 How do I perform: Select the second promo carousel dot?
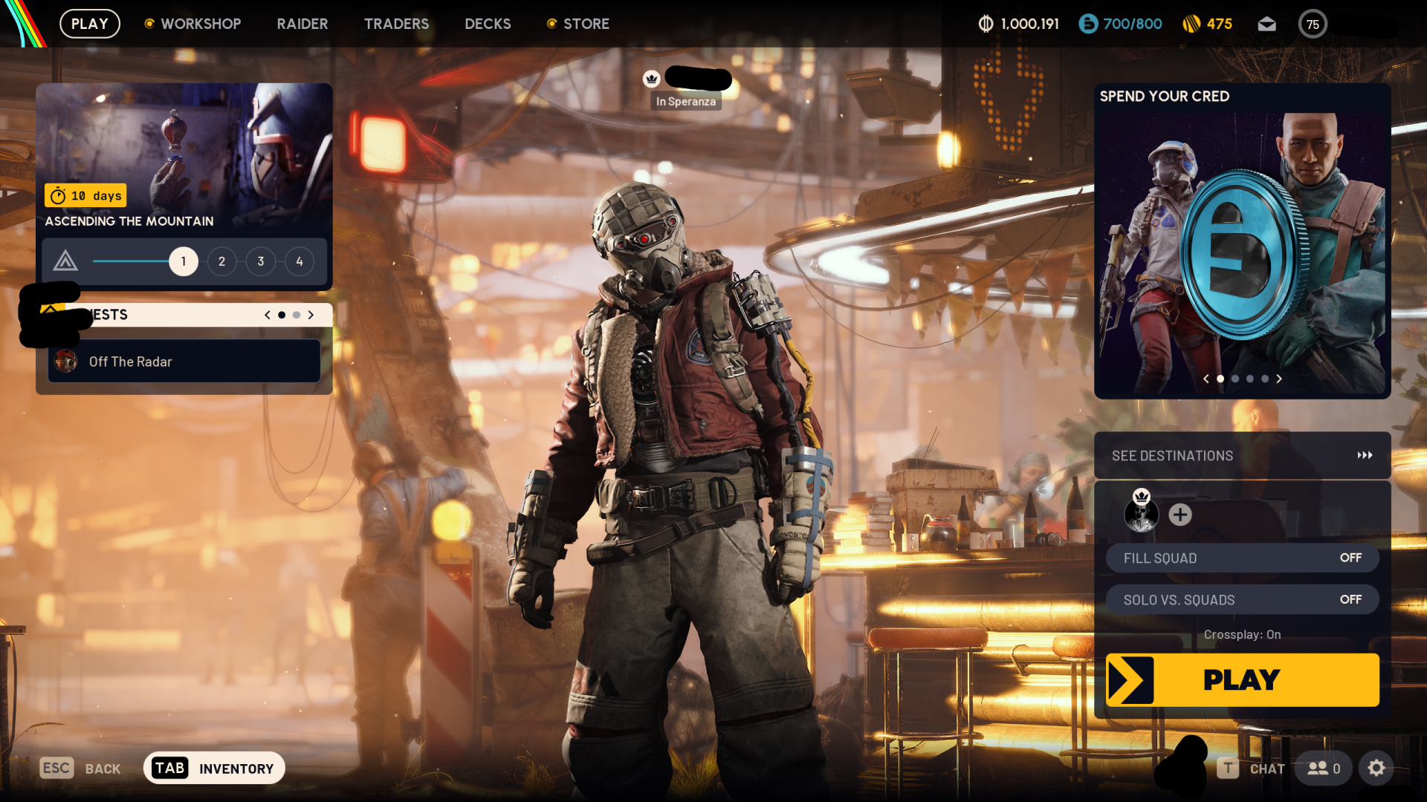click(x=1235, y=379)
